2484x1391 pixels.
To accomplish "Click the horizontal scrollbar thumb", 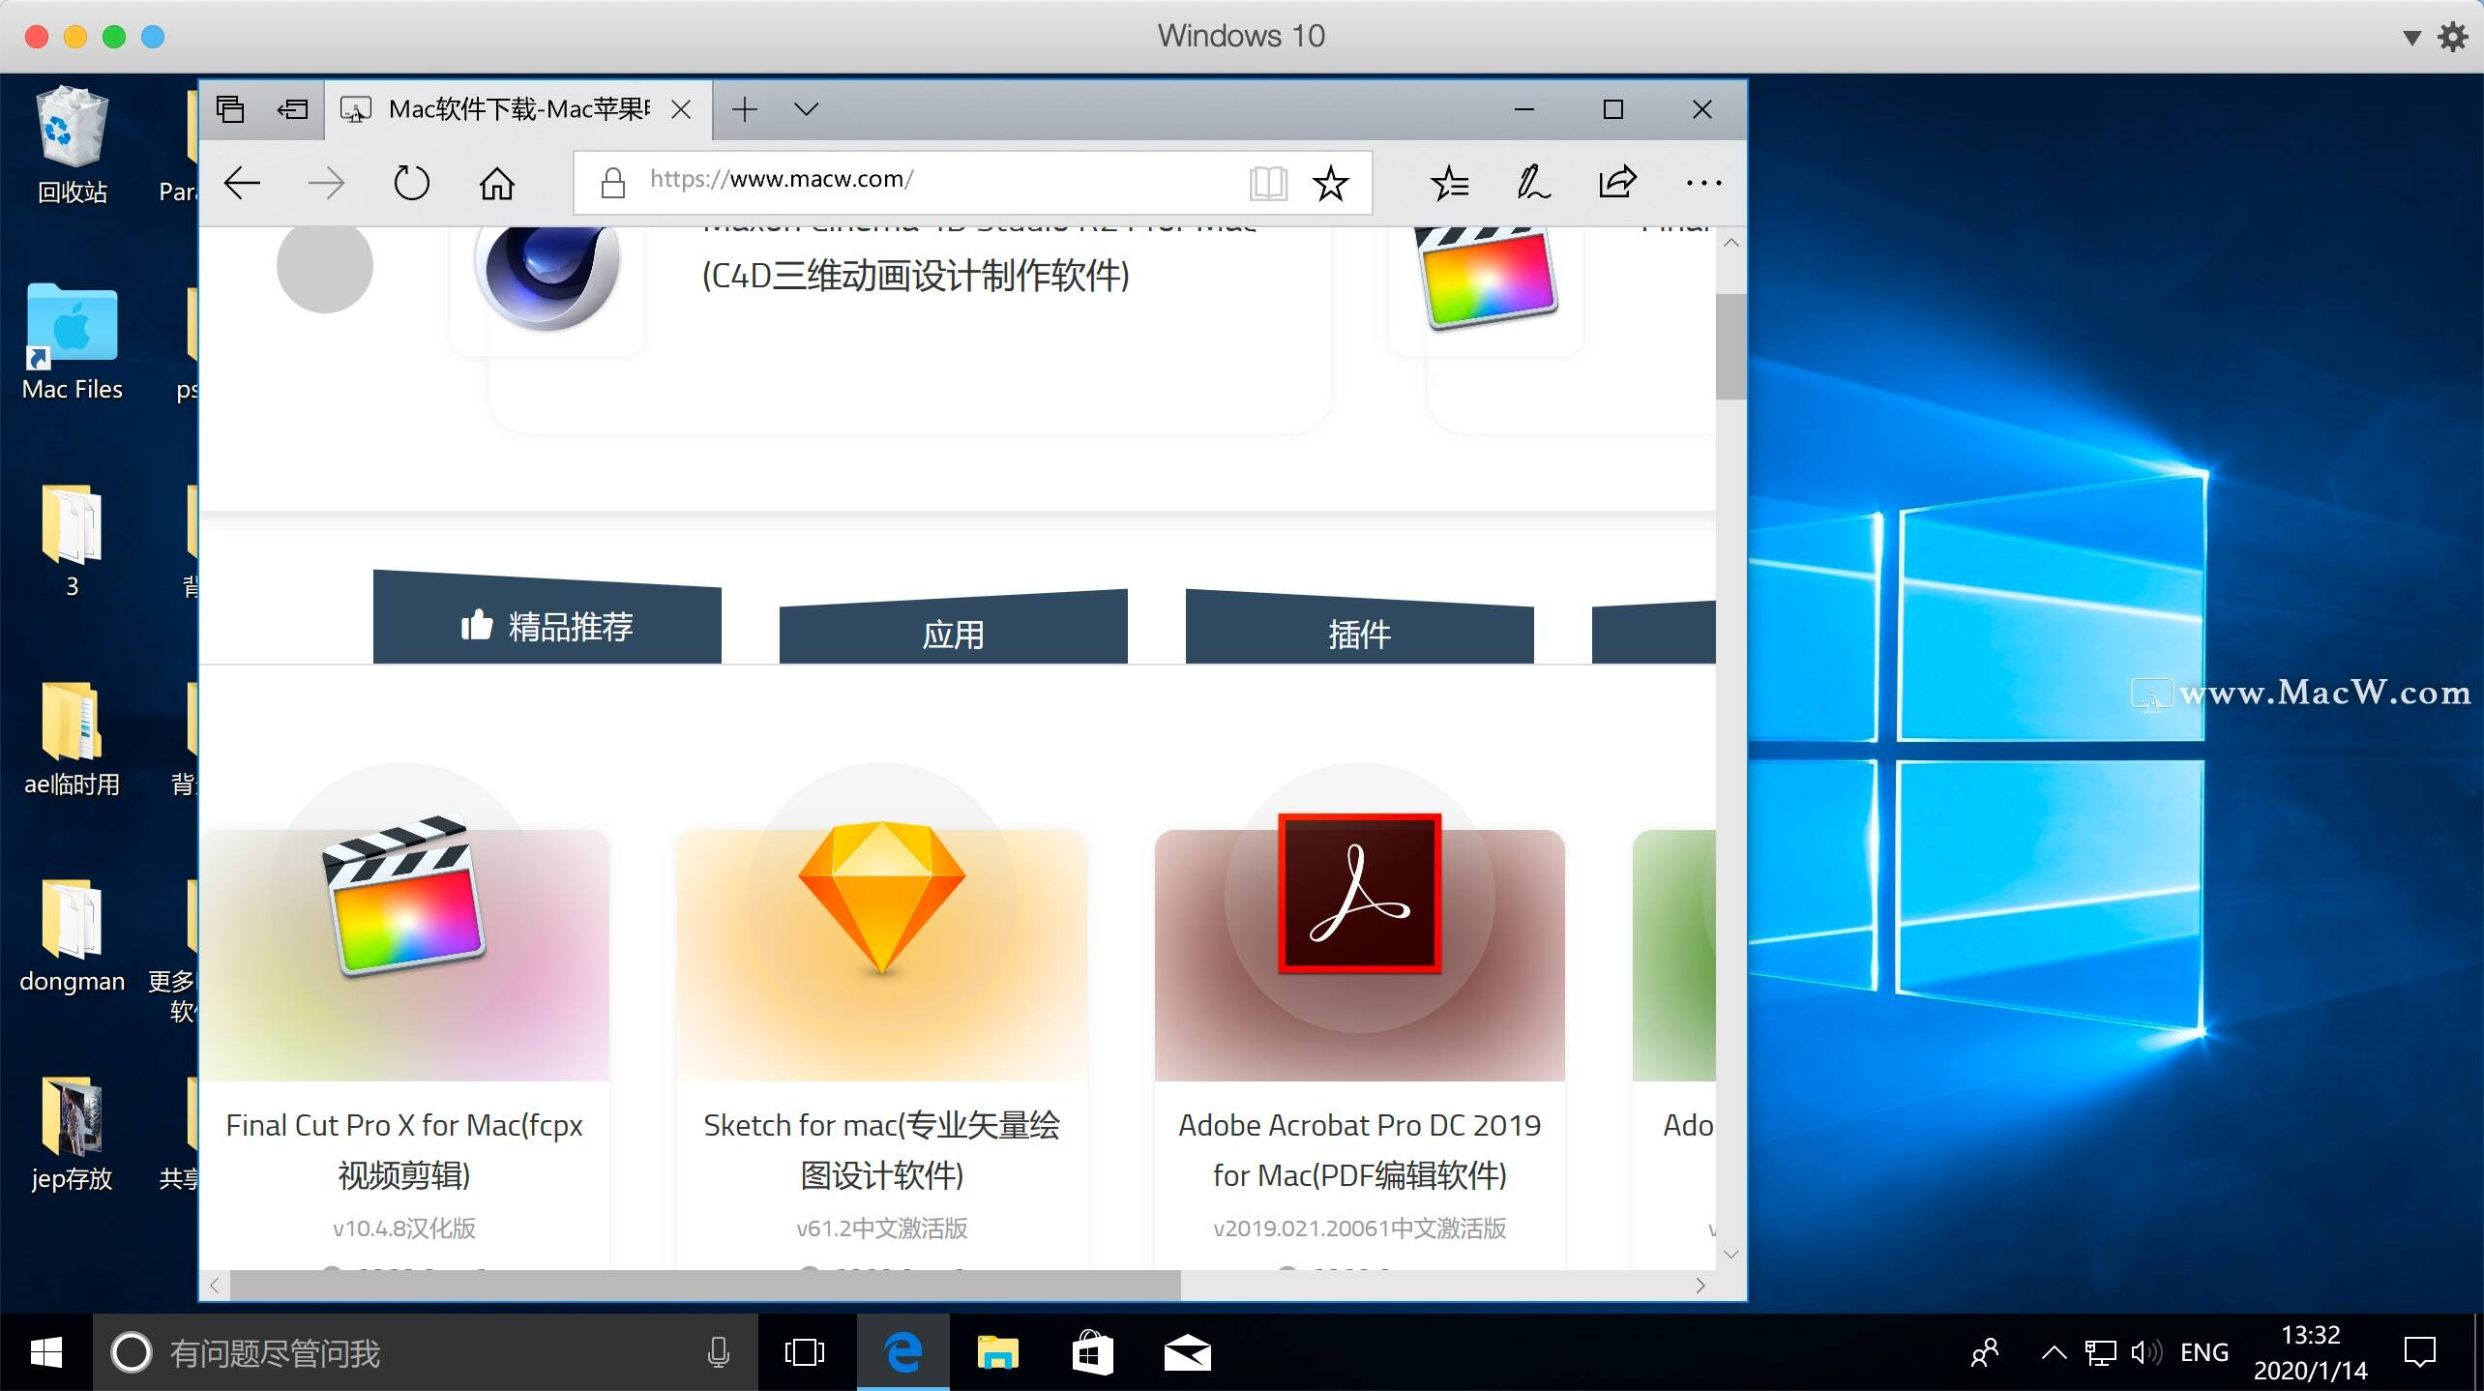I will click(x=704, y=1286).
